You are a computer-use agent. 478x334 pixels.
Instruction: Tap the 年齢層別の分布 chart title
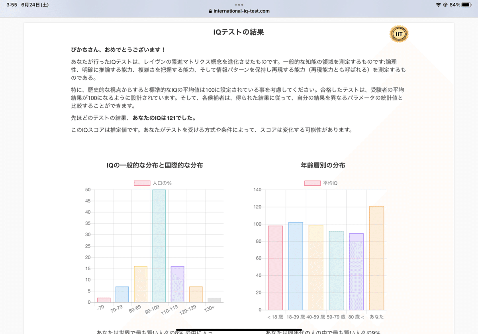(323, 165)
